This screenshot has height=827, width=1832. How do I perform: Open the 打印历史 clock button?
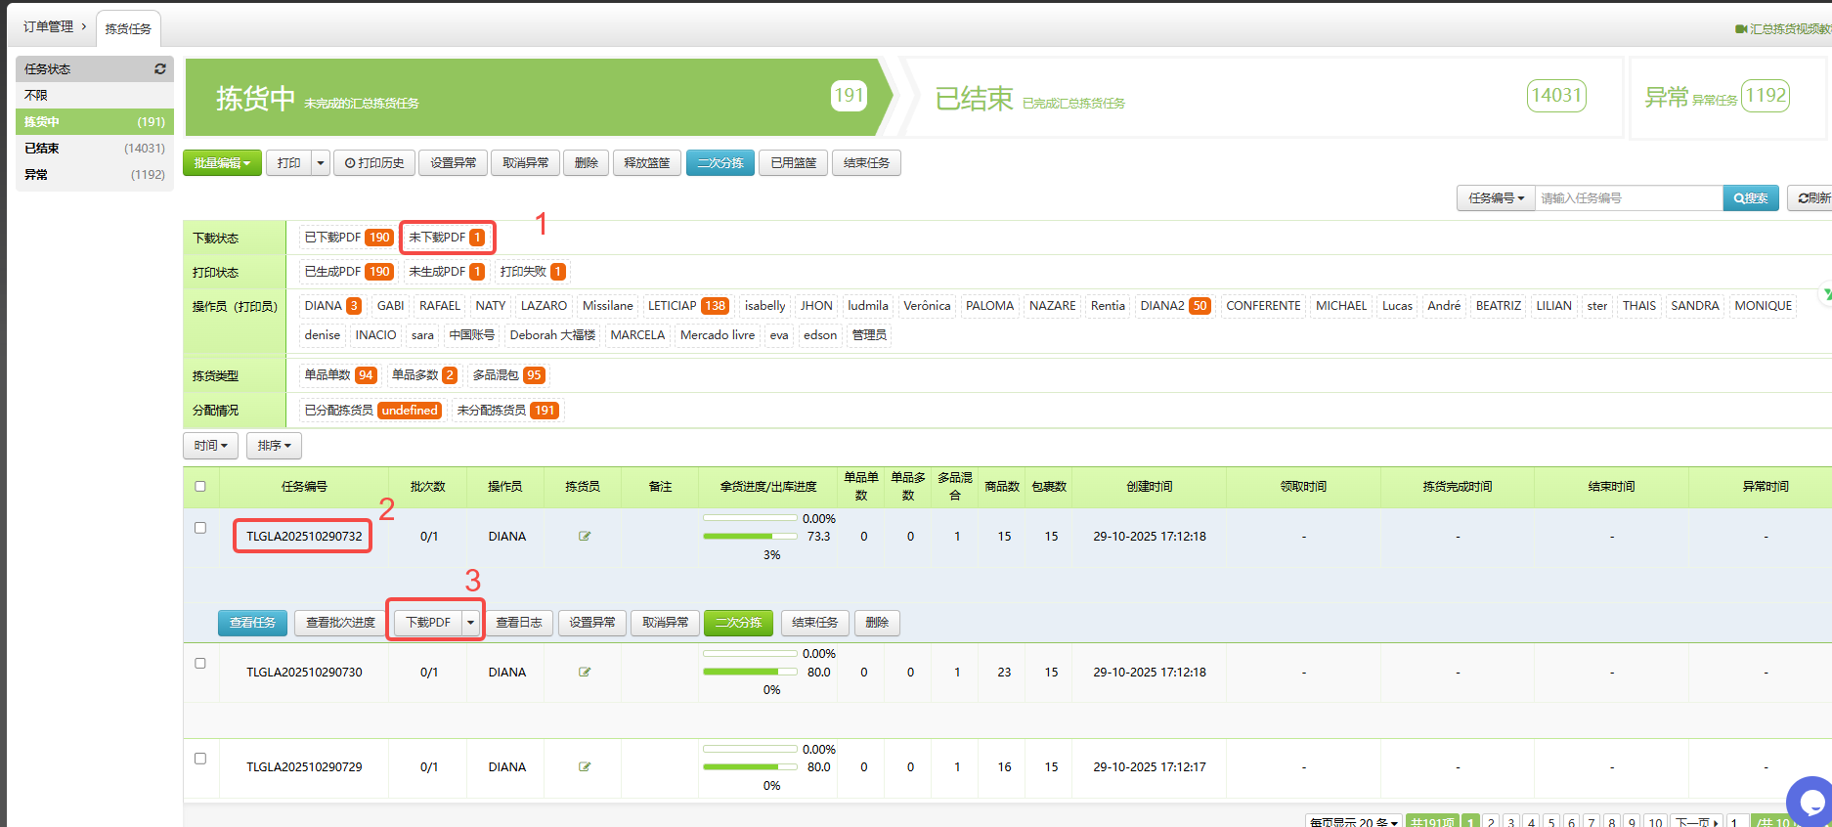tap(374, 163)
